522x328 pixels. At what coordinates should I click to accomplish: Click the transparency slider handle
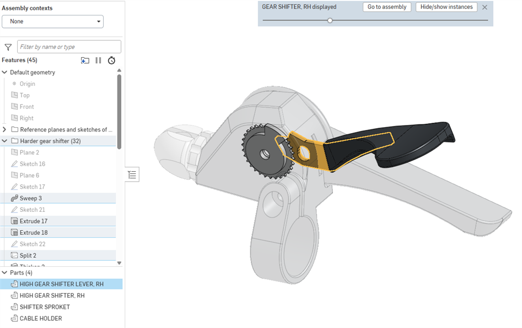(x=330, y=20)
